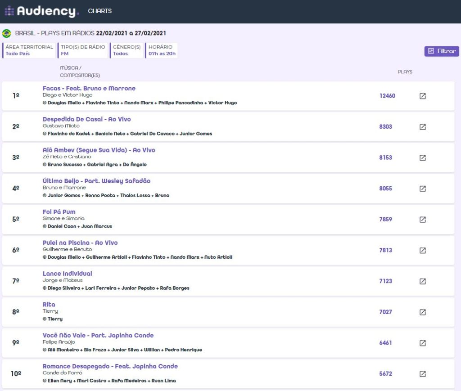Open external link icon for Rita row
Screen dimensions: 461x391
[x=422, y=312]
